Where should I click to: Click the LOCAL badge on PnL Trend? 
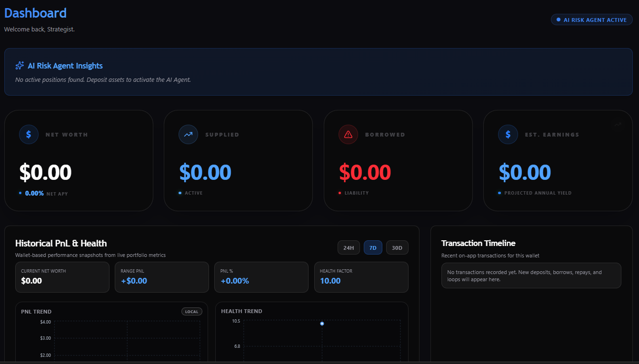point(191,312)
